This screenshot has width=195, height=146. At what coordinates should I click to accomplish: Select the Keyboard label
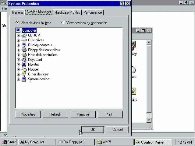35,60
